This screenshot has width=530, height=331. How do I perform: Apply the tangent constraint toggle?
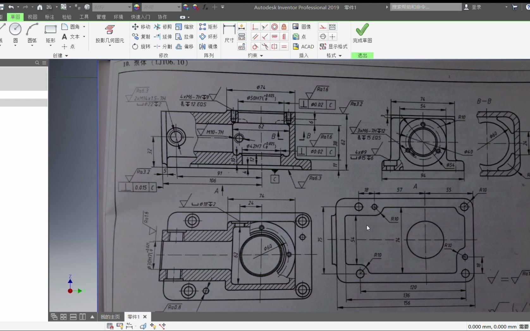pyautogui.click(x=256, y=46)
